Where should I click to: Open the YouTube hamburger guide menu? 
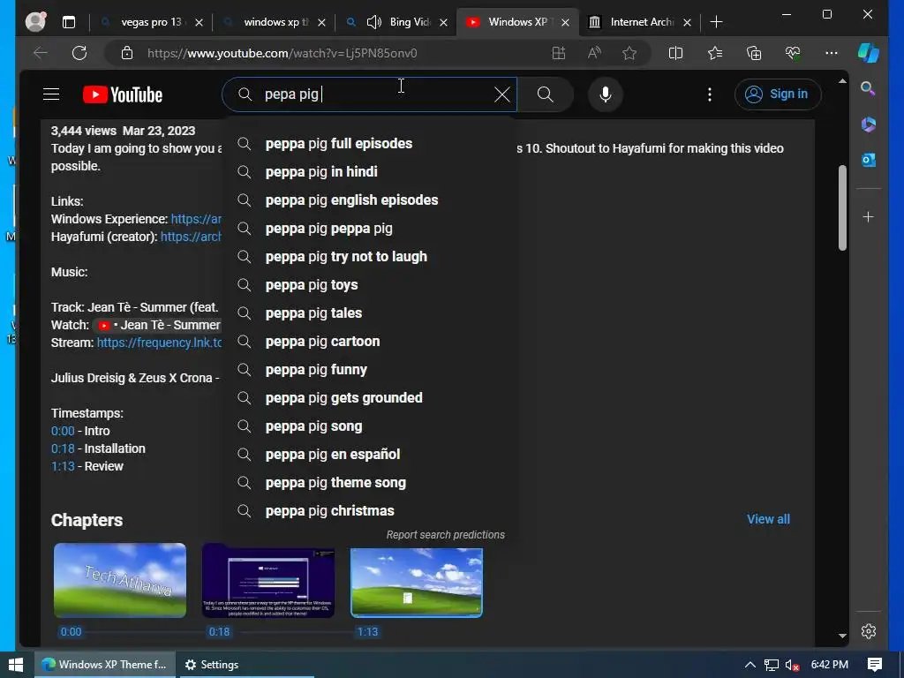click(51, 94)
